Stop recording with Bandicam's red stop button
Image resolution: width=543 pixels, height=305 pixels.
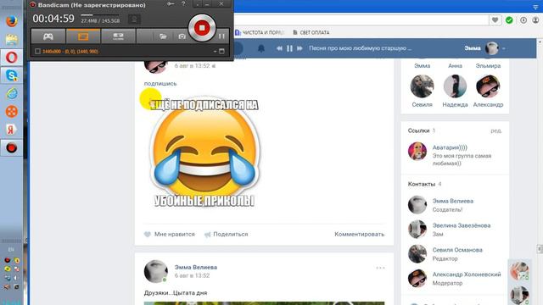pos(202,28)
